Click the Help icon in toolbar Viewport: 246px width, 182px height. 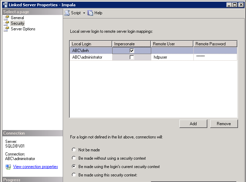click(90, 13)
